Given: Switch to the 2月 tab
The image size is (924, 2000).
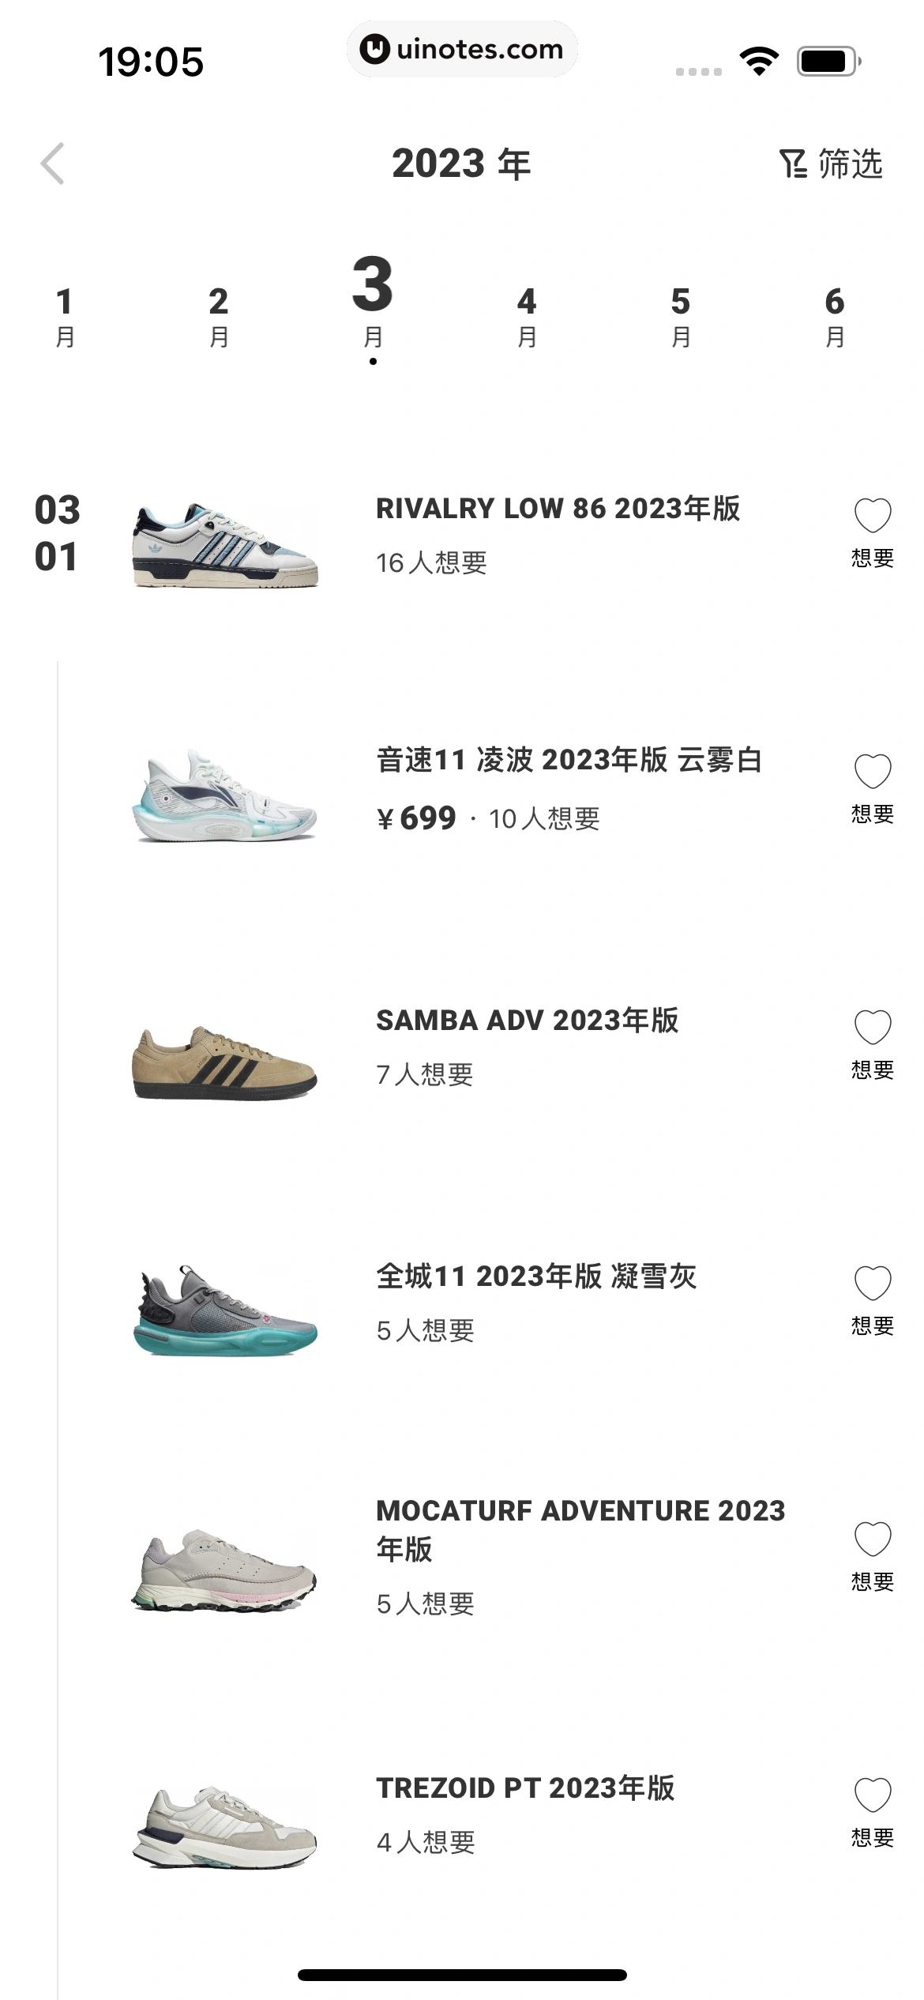Looking at the screenshot, I should coord(219,316).
